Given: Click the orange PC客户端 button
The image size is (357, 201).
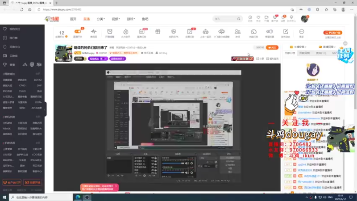Looking at the screenshot, I should pyautogui.click(x=332, y=33).
